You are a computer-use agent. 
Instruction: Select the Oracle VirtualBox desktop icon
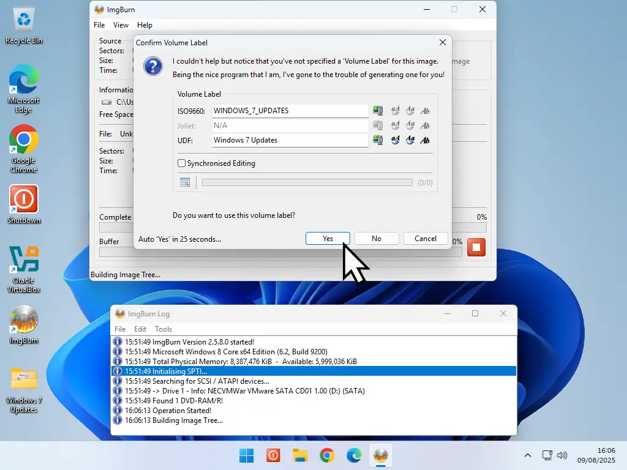pos(24,269)
